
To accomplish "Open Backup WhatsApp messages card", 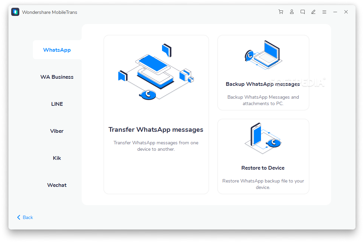I will 263,73.
